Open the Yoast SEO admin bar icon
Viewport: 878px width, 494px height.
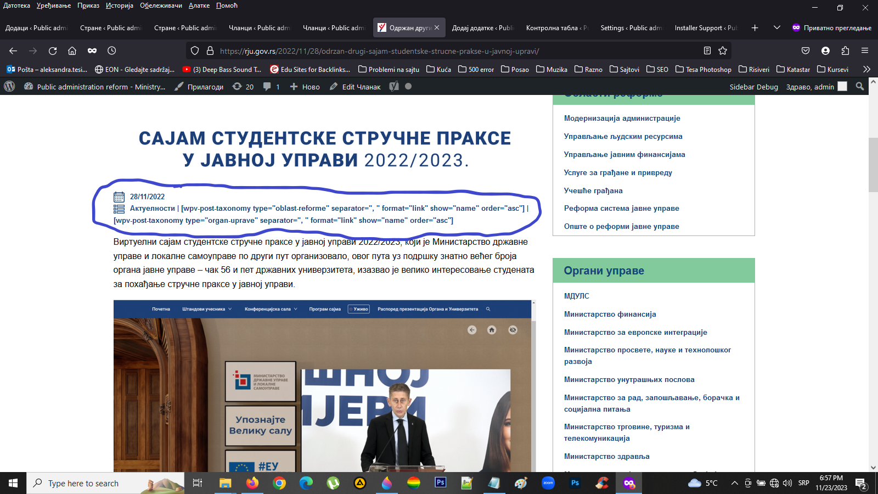pos(394,87)
